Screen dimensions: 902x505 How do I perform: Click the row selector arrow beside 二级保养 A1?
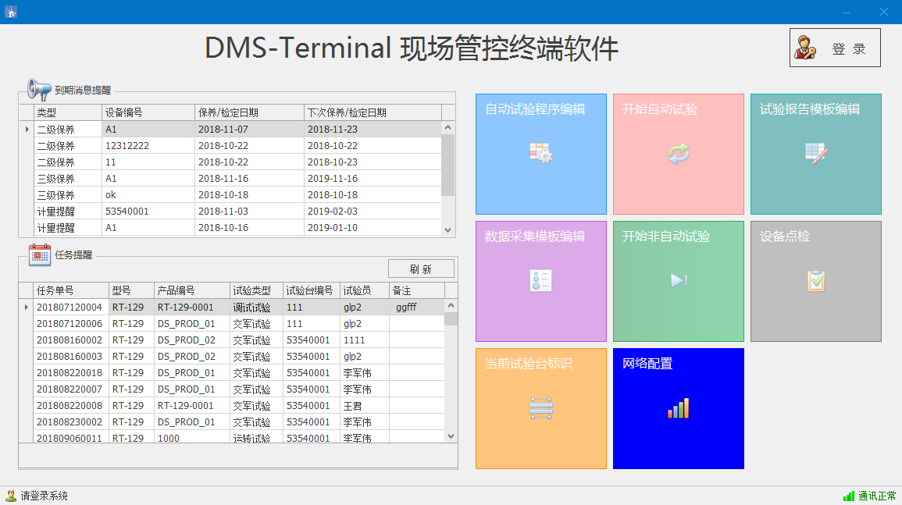click(27, 130)
